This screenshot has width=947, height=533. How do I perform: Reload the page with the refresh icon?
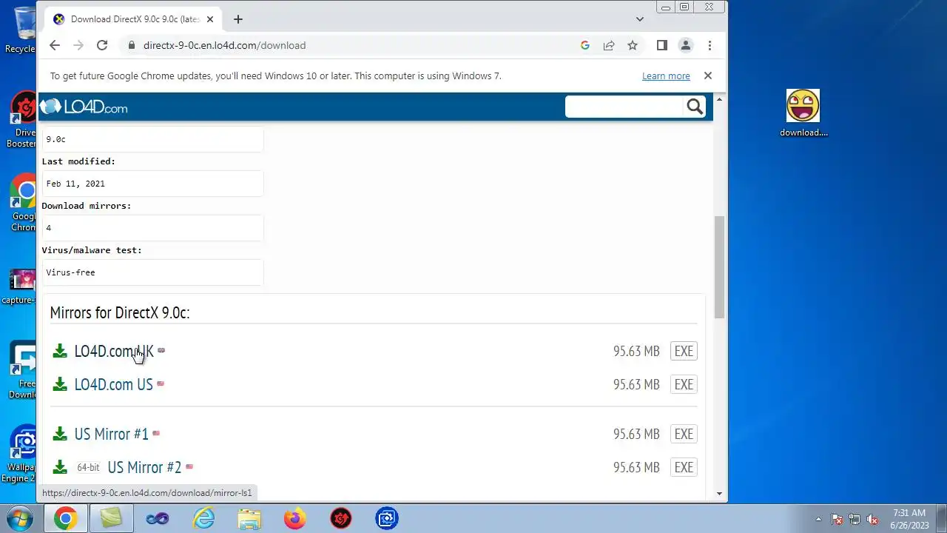(102, 45)
